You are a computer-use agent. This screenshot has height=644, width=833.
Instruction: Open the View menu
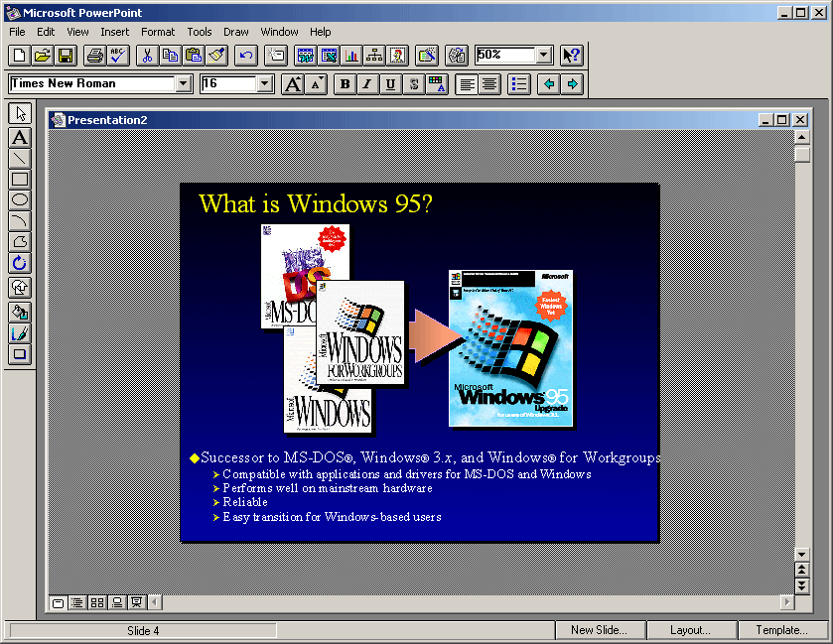[77, 32]
